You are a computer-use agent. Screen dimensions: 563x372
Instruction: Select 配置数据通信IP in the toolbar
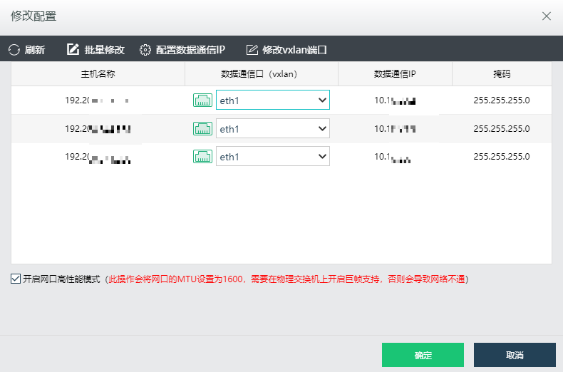(x=190, y=50)
